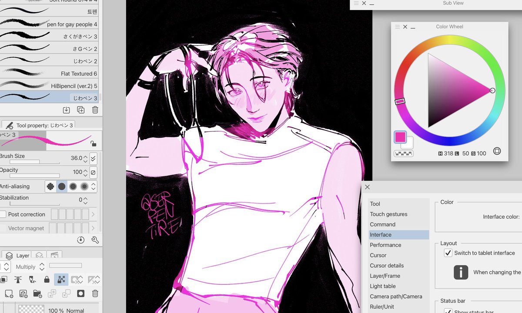Select Command preferences category

382,224
